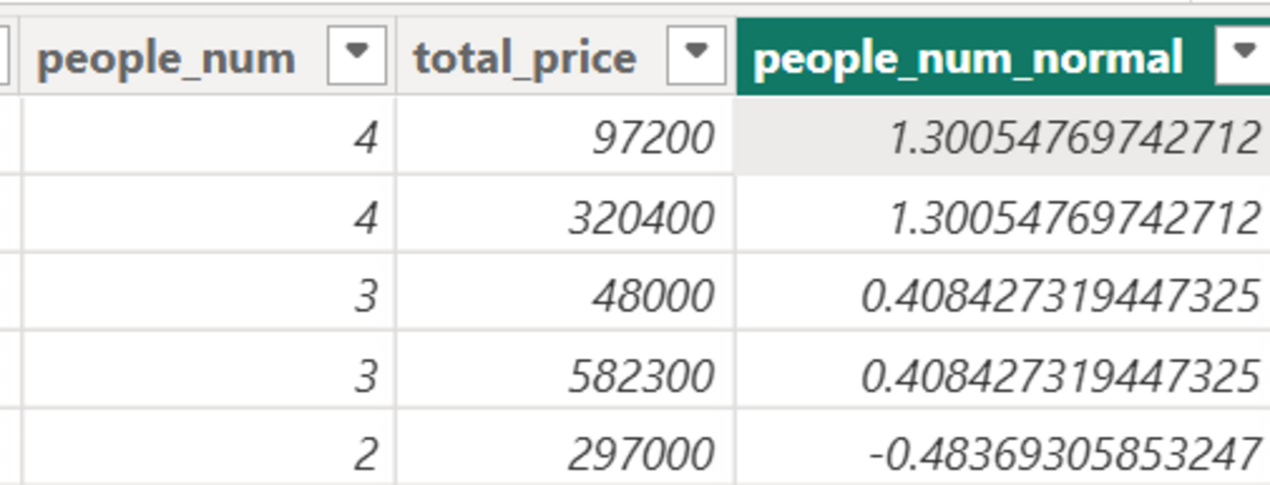Click the total_price cell containing 97200

point(653,138)
